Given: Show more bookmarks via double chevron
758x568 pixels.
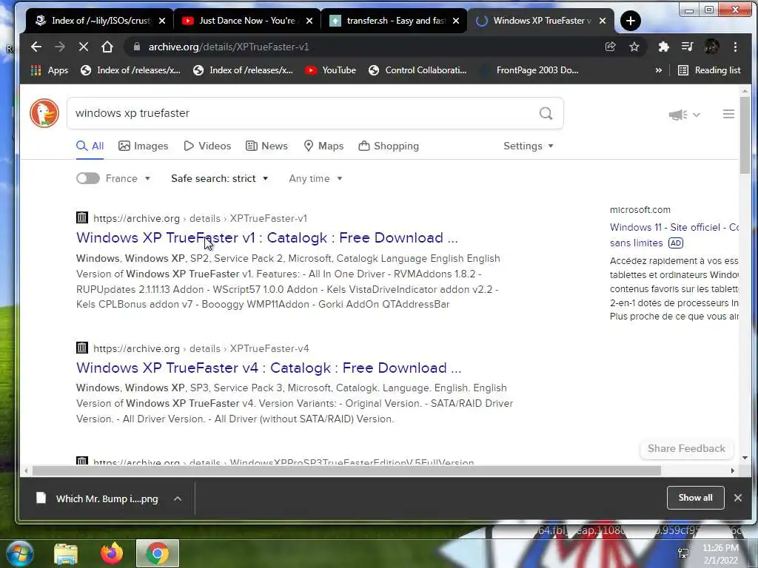Looking at the screenshot, I should pos(658,70).
